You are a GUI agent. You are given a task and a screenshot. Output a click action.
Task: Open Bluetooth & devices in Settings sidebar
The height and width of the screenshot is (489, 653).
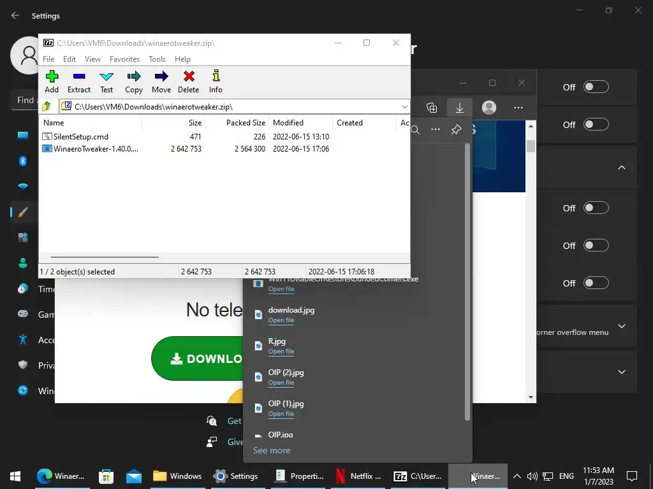coord(23,161)
